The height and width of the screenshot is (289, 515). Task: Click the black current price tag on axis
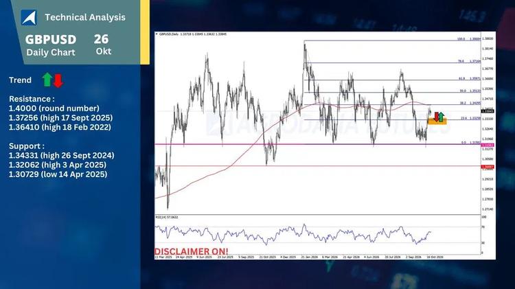(488, 111)
